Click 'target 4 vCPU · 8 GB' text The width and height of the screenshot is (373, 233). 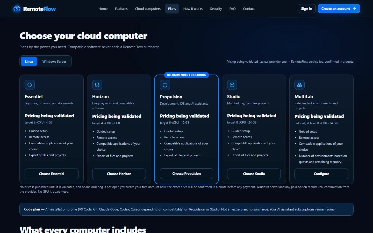coord(106,123)
